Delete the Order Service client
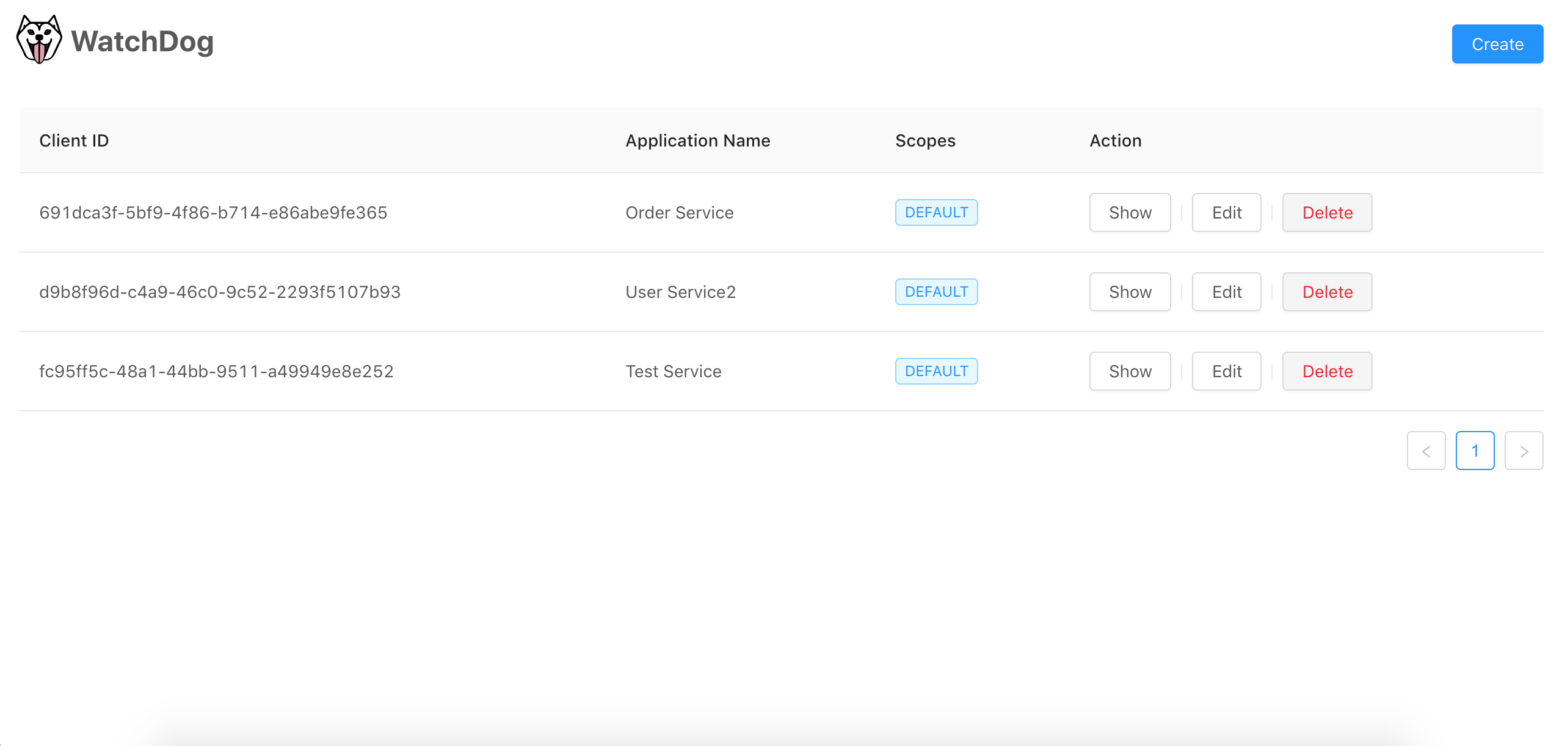This screenshot has height=746, width=1562. click(1327, 212)
